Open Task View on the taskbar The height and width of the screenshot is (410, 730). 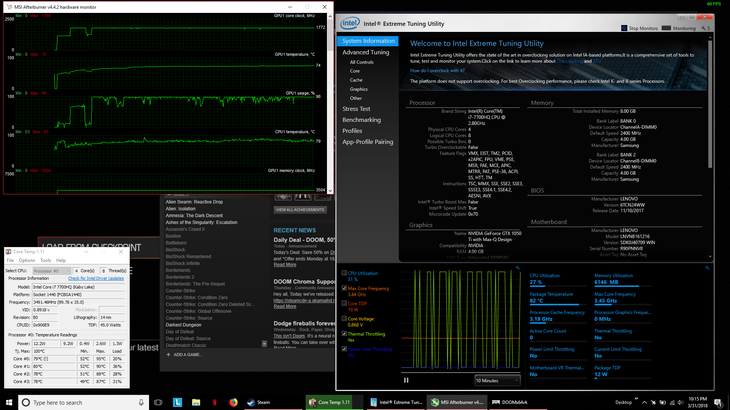(158, 402)
